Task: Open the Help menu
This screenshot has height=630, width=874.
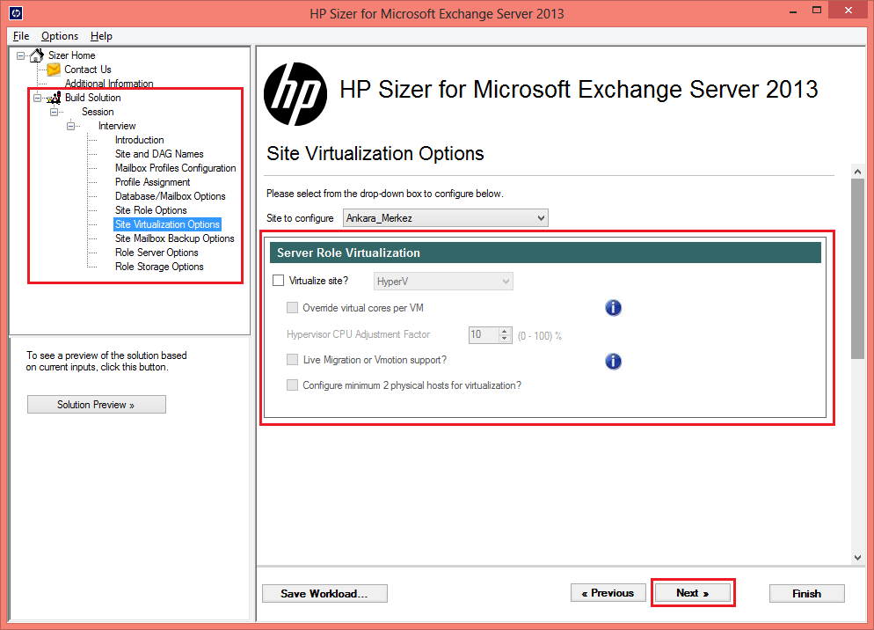Action: [101, 36]
